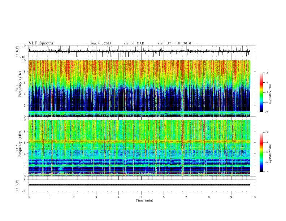The image size is (286, 221).
Task: Click the ch.2 spectrogram color scale bar
Action: coord(261,152)
